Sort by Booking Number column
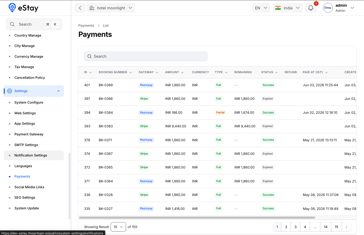This screenshot has width=364, height=235. 115,72
